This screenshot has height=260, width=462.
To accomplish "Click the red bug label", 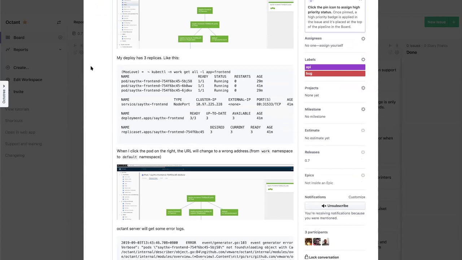I will tap(335, 74).
